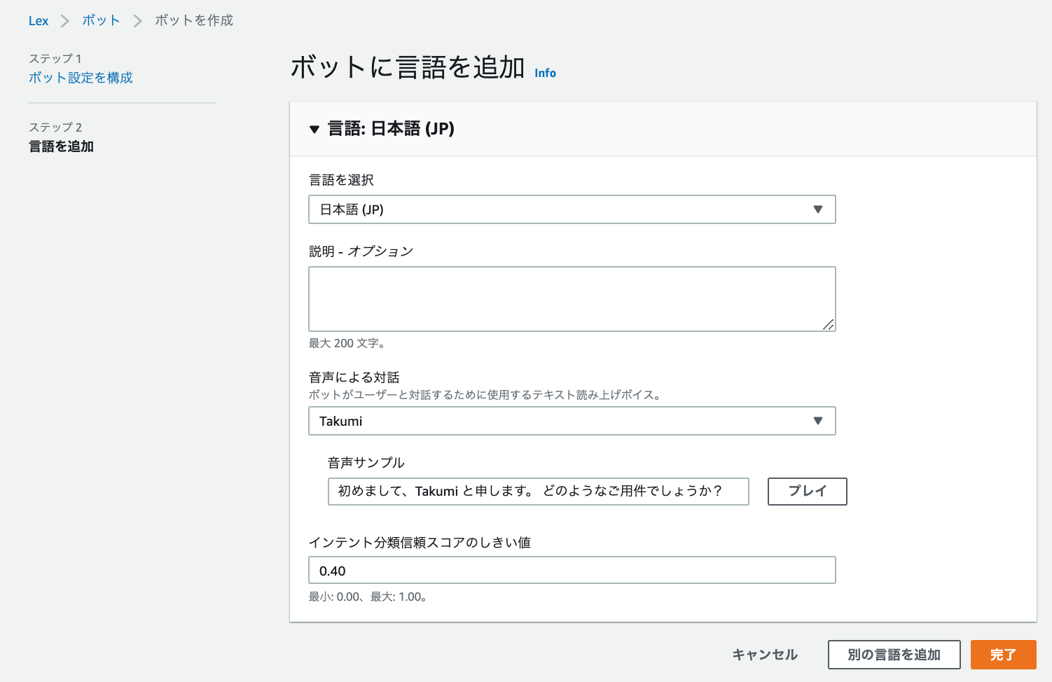Screen dimensions: 1052x682
Task: Navigate to Lex via the breadcrumb
Action: 39,20
